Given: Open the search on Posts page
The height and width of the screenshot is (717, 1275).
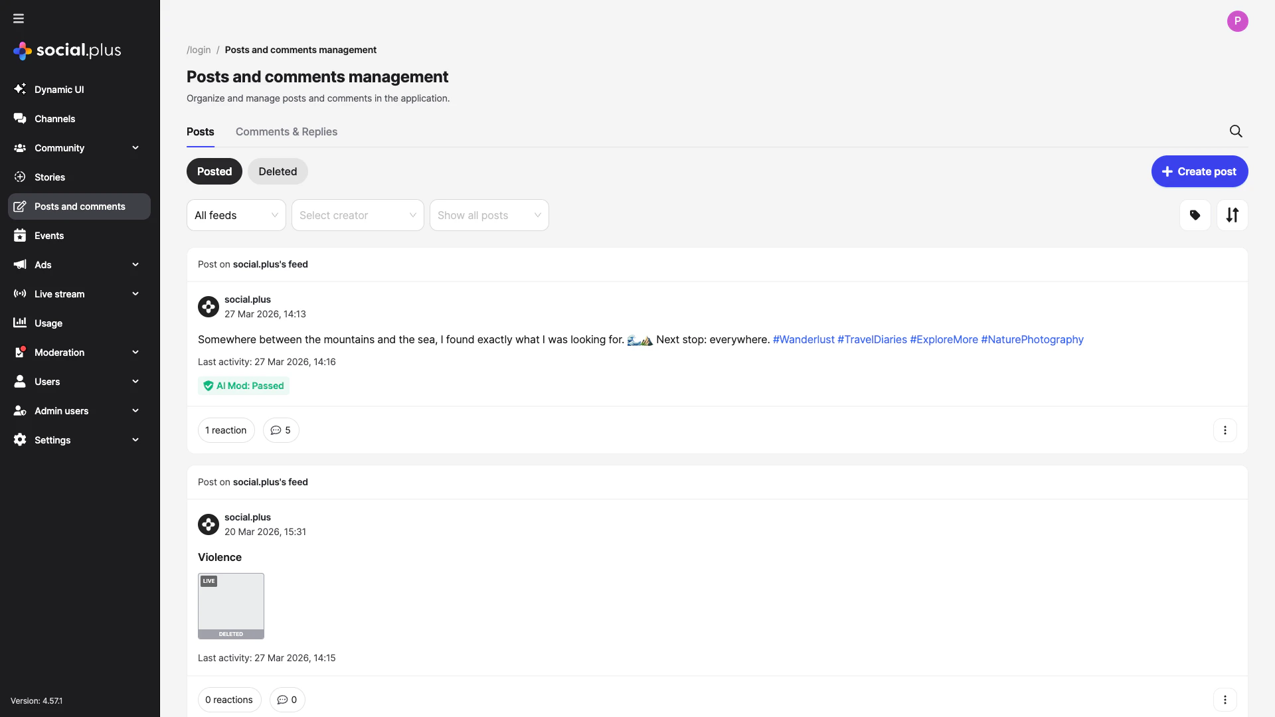Looking at the screenshot, I should click(1236, 131).
